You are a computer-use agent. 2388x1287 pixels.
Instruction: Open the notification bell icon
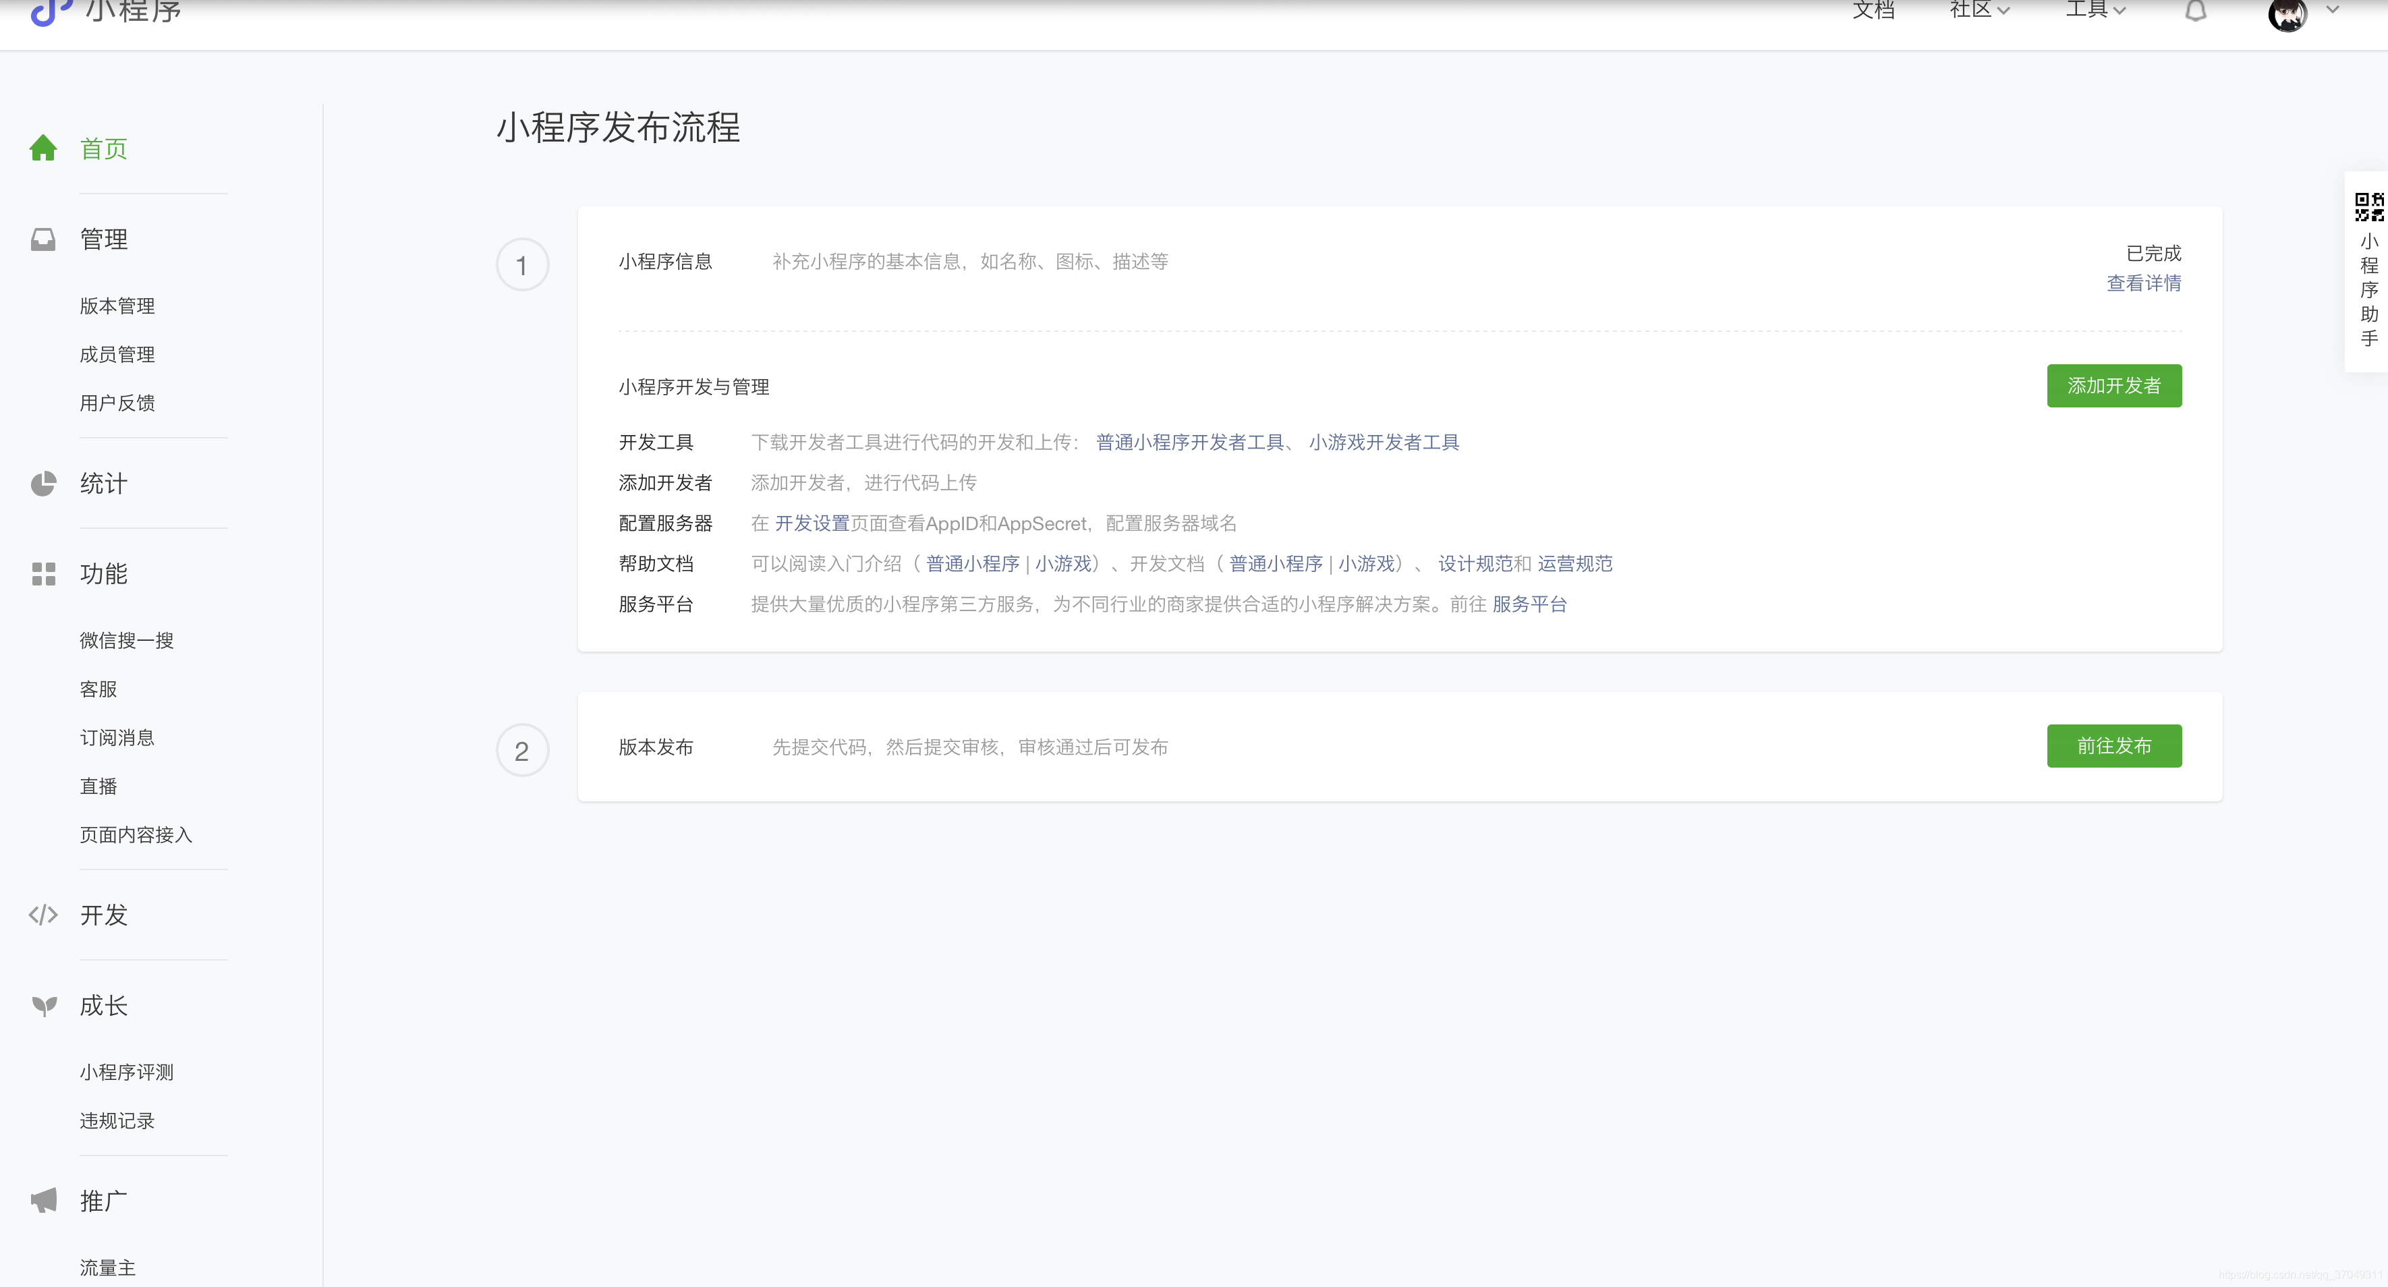(2195, 11)
